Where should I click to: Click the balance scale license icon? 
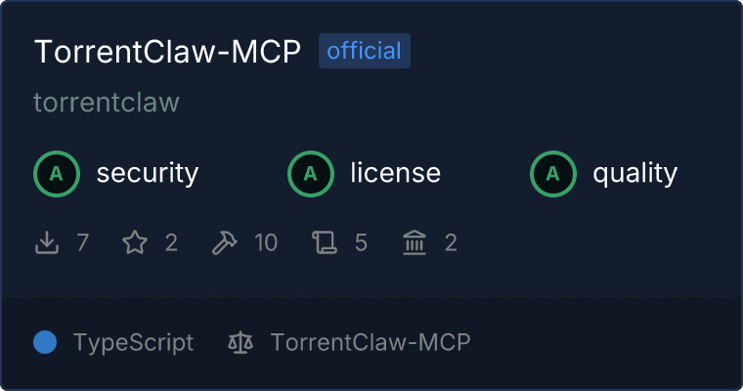(x=240, y=342)
